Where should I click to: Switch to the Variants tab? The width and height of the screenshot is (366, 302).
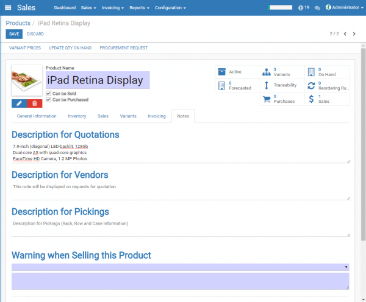pos(128,116)
